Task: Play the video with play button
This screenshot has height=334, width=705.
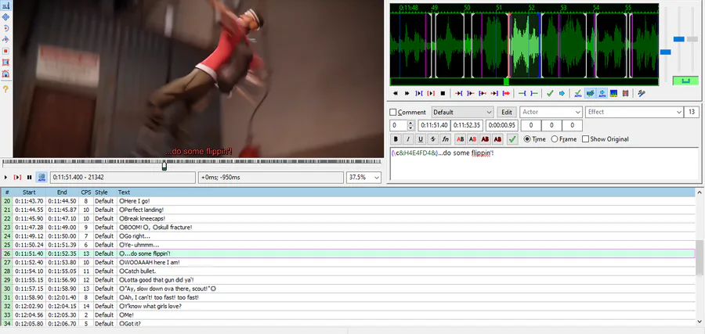Action: coord(5,178)
